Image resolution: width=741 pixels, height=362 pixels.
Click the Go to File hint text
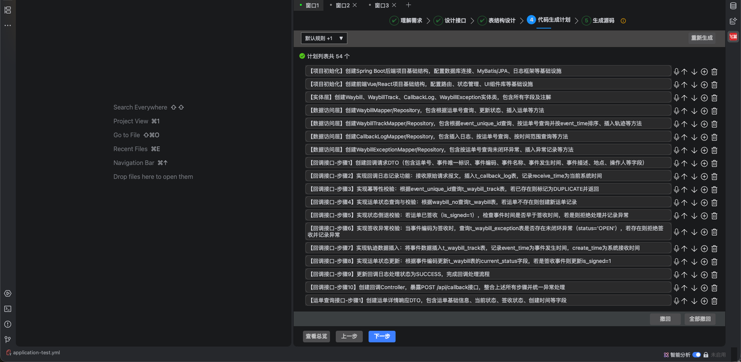click(127, 135)
